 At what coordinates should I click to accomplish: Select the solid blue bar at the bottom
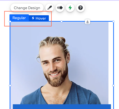point(62,107)
